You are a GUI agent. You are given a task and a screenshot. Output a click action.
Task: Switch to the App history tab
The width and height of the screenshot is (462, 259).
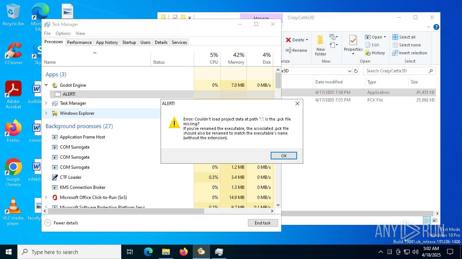pos(107,42)
